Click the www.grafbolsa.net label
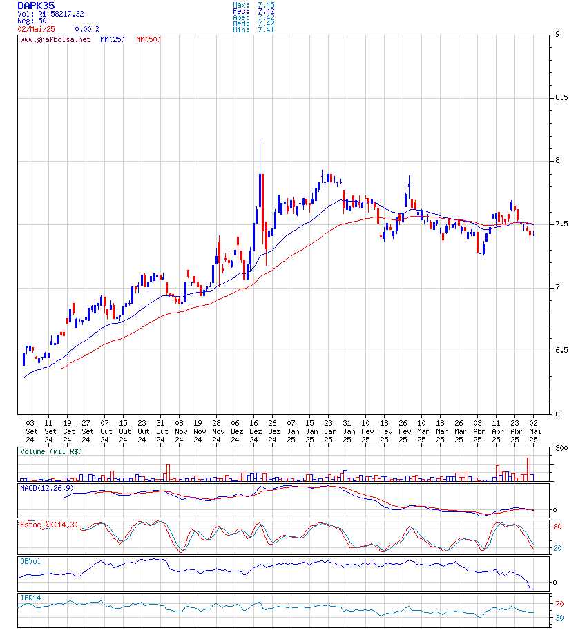 55,40
